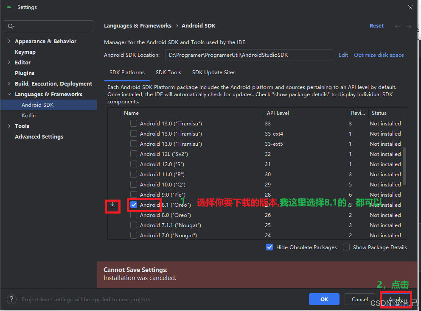Enable Show Package Details
Image resolution: width=421 pixels, height=311 pixels.
(346, 247)
